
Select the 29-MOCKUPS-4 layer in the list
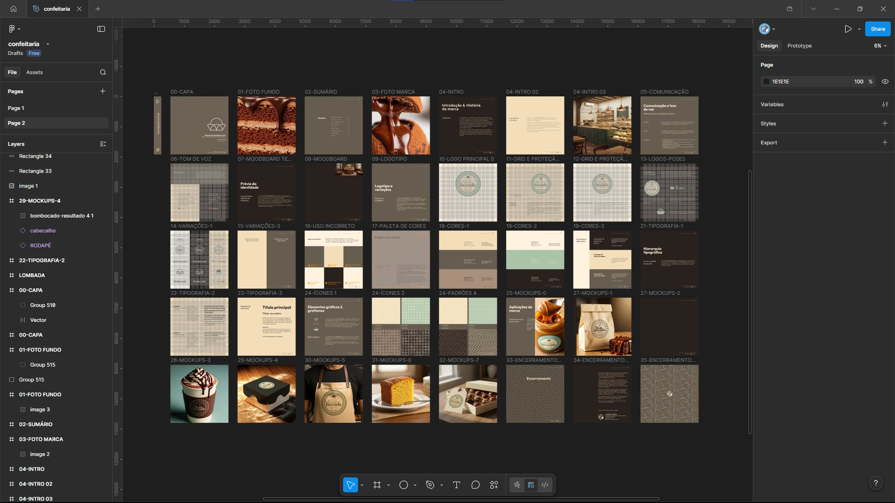[40, 201]
